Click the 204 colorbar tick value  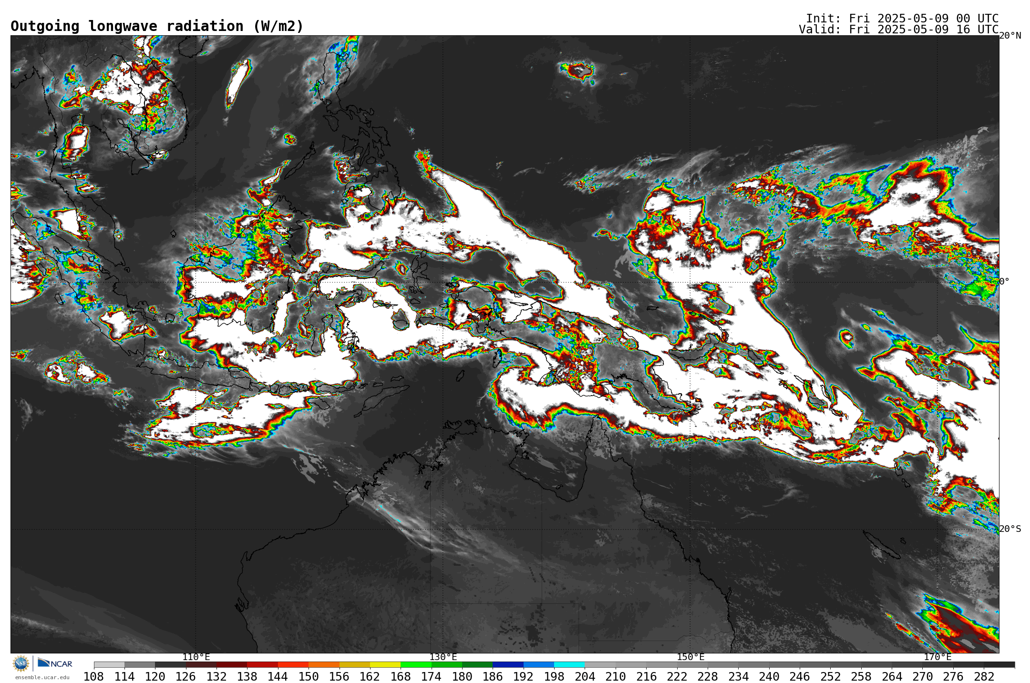click(x=585, y=677)
